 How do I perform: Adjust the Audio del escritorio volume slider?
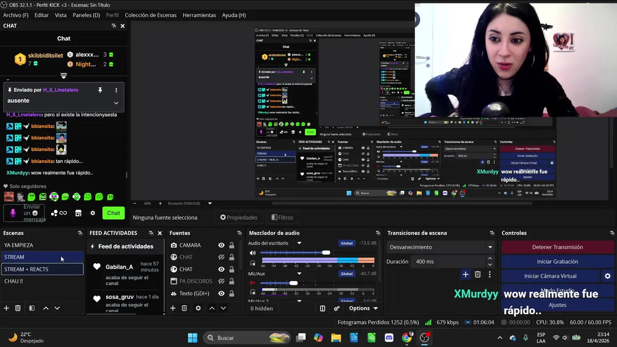tap(326, 253)
